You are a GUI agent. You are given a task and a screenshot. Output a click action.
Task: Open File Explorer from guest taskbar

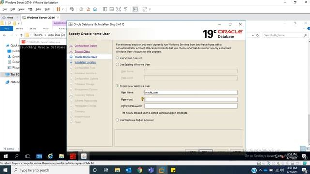click(62, 156)
